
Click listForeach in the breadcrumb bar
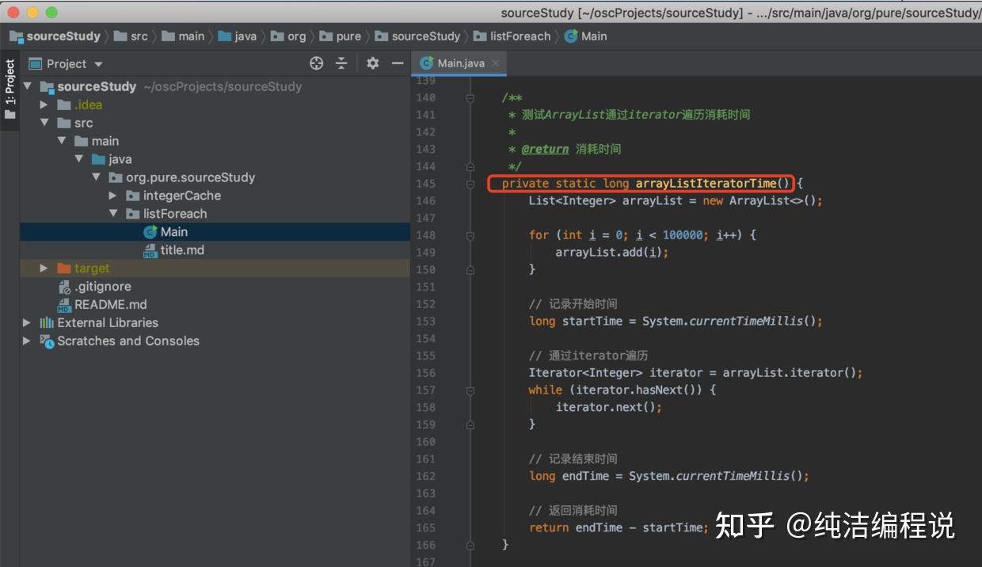tap(512, 36)
